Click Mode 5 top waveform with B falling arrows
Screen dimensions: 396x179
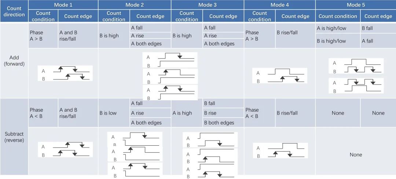[x=356, y=66]
